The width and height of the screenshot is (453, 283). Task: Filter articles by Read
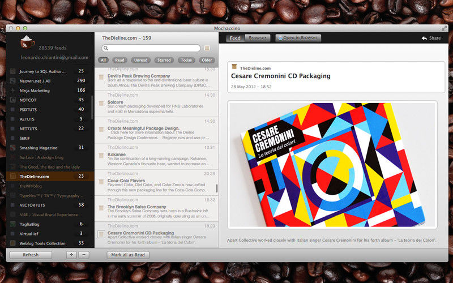click(119, 60)
